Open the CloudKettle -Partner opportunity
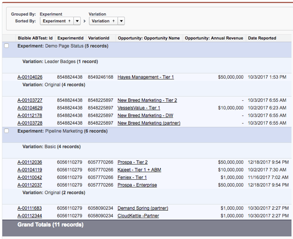Screen dimensions: 293x239 click(138, 216)
